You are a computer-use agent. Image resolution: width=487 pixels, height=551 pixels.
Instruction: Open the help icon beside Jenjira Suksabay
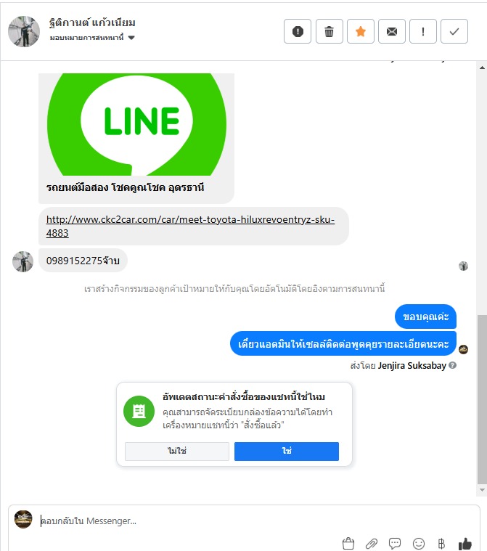(x=453, y=365)
